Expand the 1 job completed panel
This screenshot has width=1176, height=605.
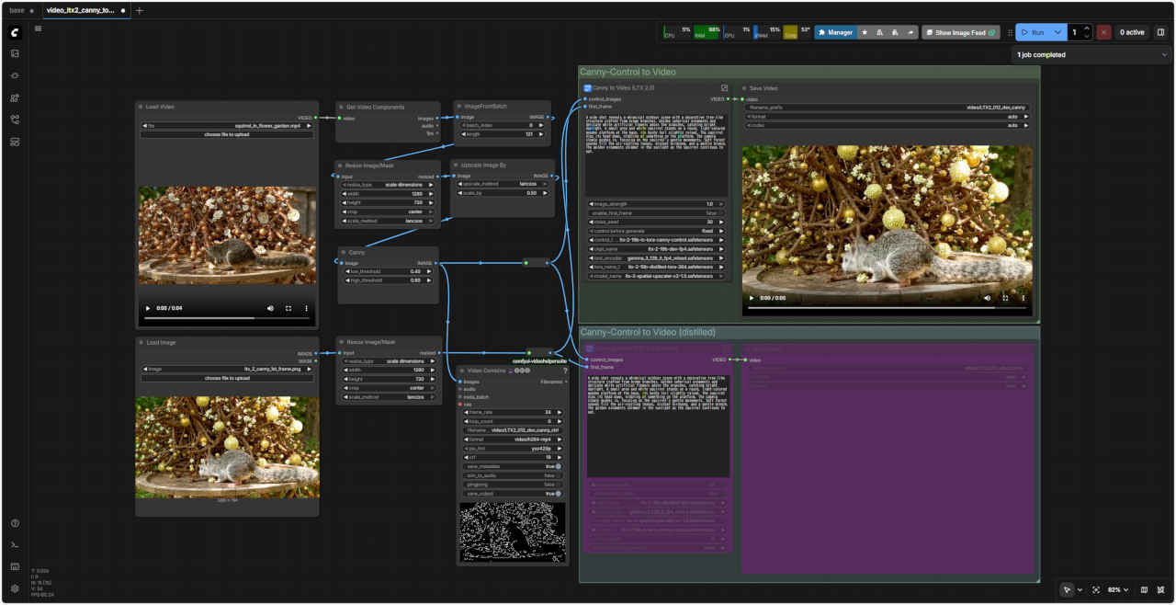(x=1165, y=55)
